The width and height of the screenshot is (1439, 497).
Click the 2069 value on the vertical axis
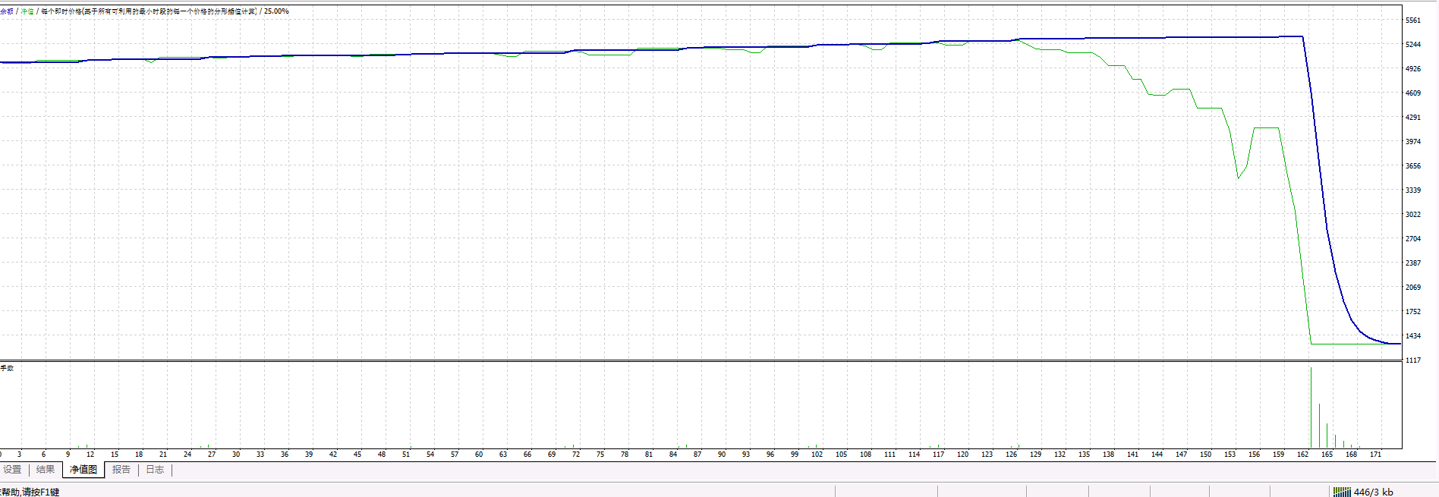click(1412, 288)
